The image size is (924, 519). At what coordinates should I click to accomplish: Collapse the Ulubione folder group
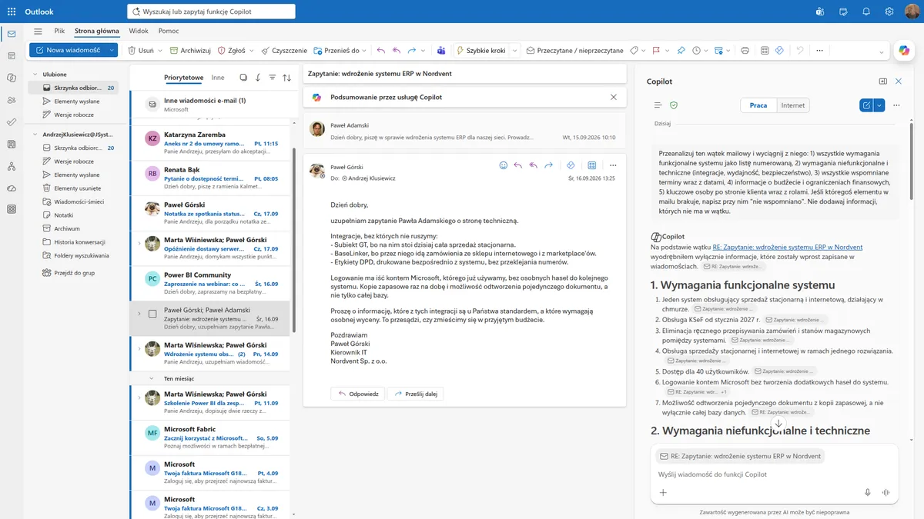point(35,75)
